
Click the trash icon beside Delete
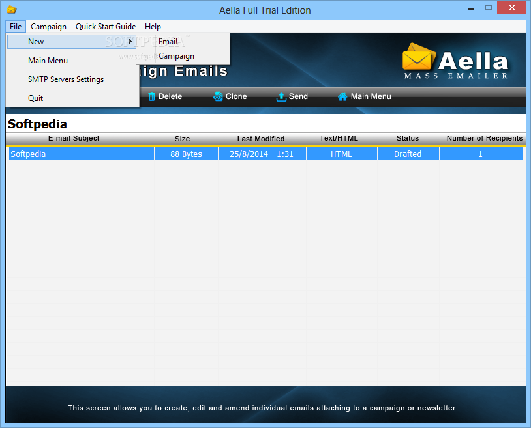pyautogui.click(x=152, y=96)
